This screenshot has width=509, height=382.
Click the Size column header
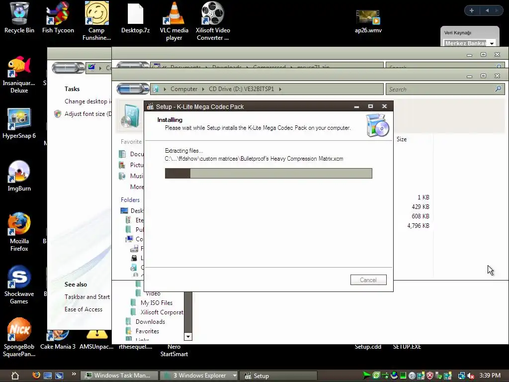[x=402, y=139]
